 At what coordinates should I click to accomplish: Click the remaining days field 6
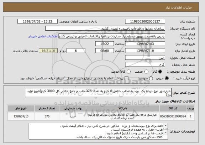coord(76,51)
